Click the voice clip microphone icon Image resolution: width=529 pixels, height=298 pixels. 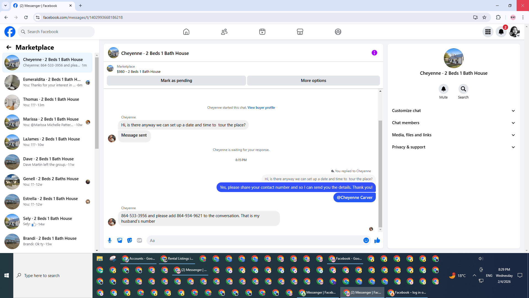110,240
